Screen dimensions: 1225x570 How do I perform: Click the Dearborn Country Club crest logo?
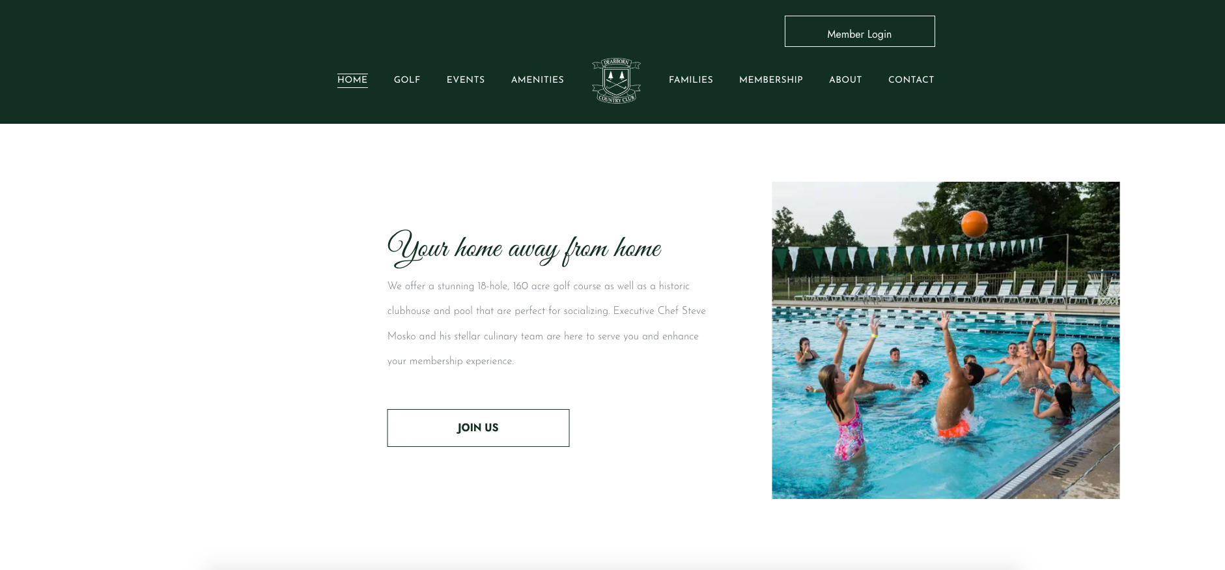click(x=616, y=80)
